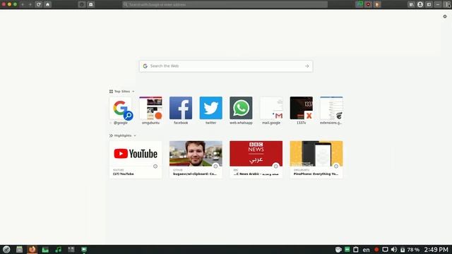Reload the current page
The width and height of the screenshot is (452, 254).
coord(39,4)
